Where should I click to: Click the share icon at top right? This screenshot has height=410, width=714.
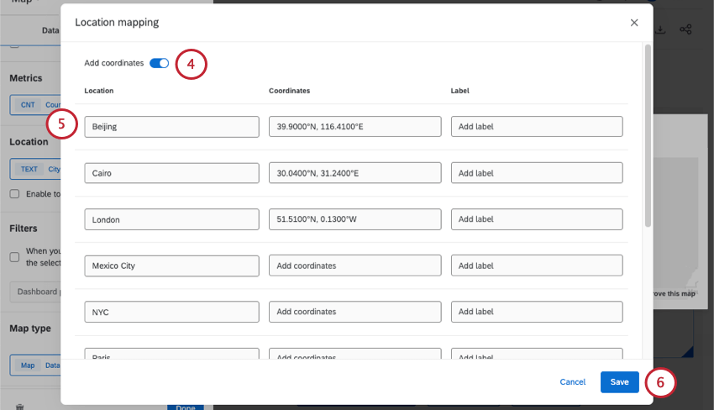[686, 29]
